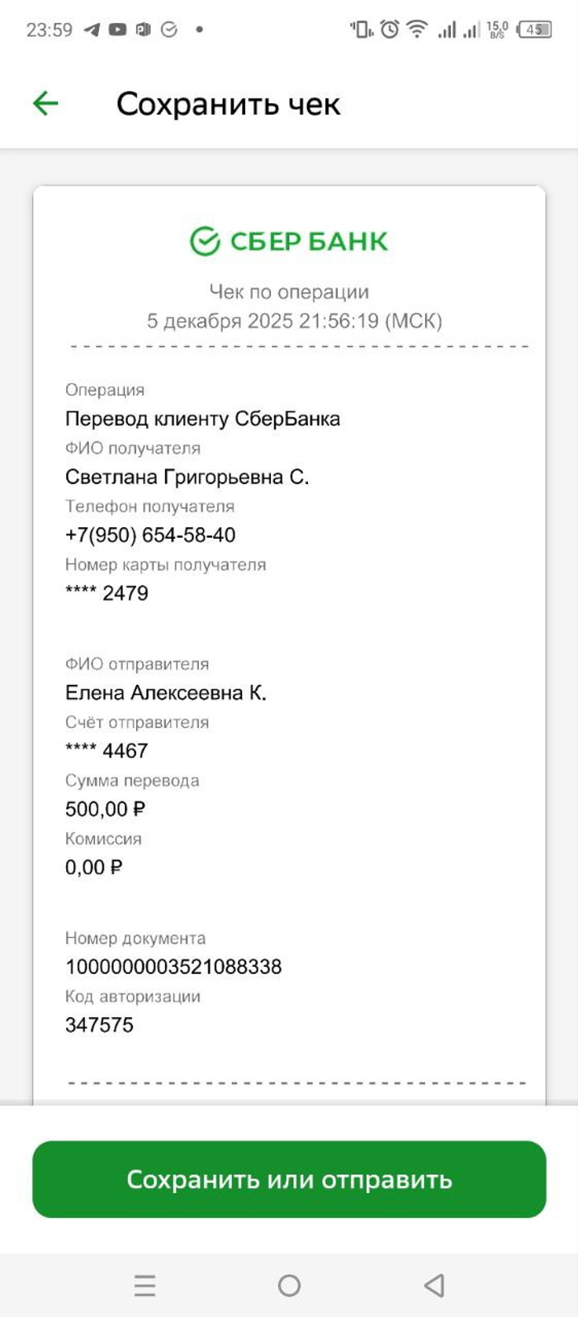Tap the Telegram notification icon in status bar
This screenshot has height=1317, width=578.
[x=92, y=30]
